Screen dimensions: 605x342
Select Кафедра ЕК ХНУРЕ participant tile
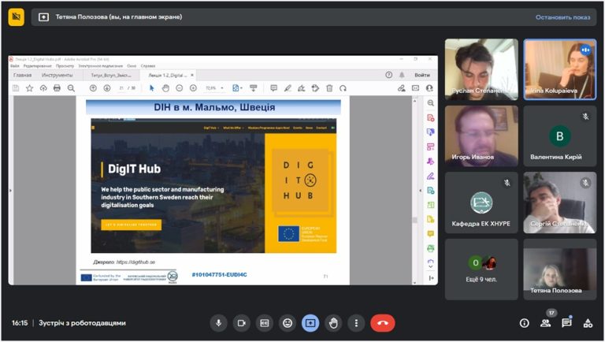pyautogui.click(x=481, y=203)
